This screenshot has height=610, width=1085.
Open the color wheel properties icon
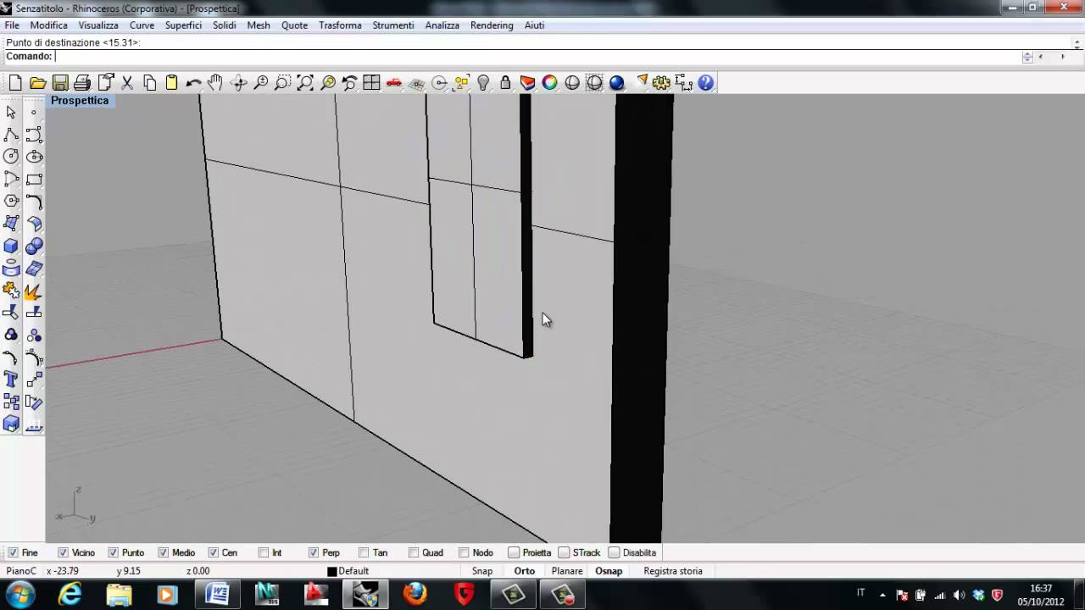point(549,82)
